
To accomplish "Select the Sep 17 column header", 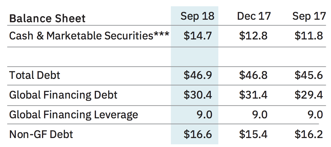I will coord(309,16).
